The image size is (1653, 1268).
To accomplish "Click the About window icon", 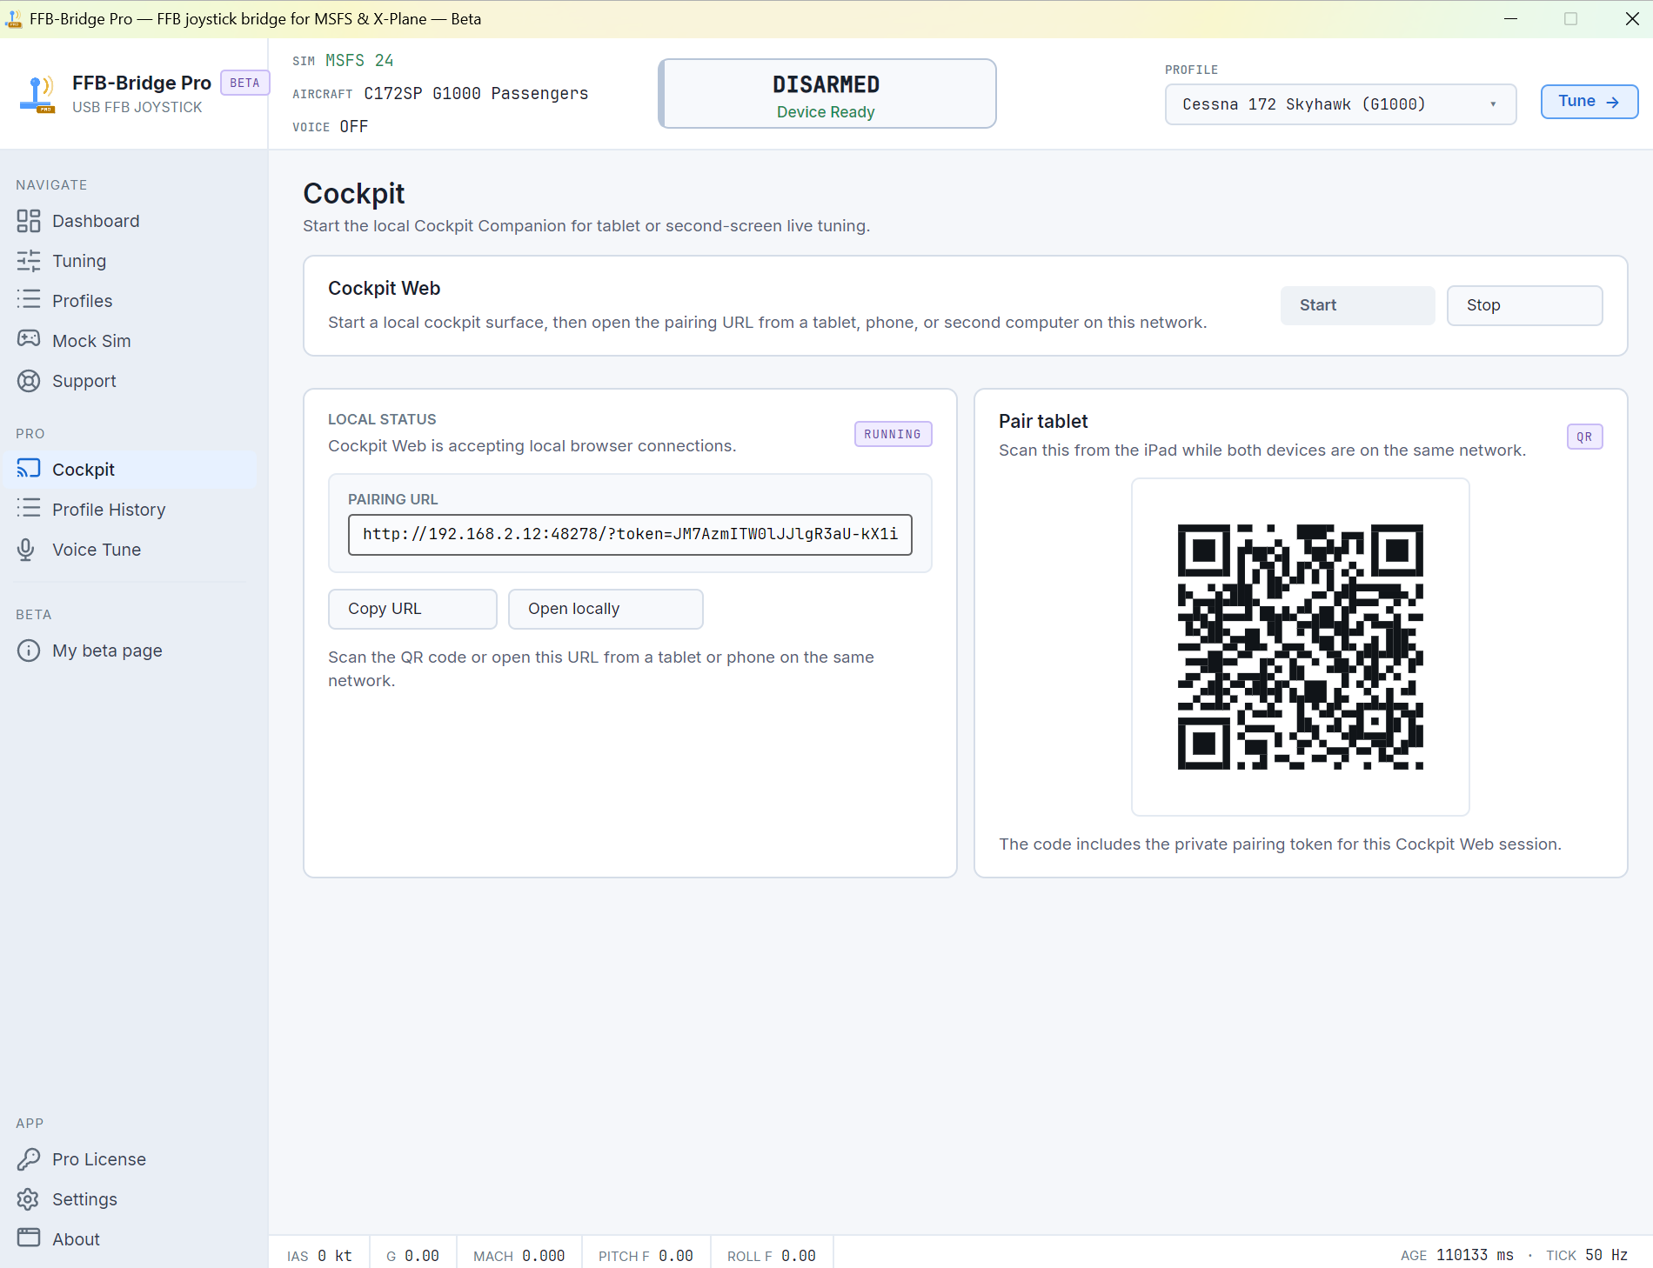I will pos(29,1239).
